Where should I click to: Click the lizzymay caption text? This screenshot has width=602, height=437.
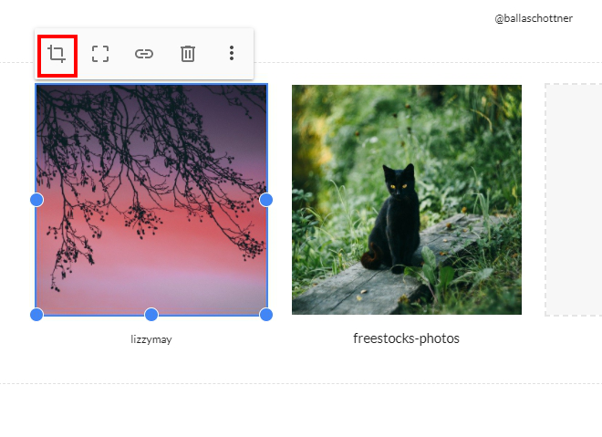[x=151, y=339]
